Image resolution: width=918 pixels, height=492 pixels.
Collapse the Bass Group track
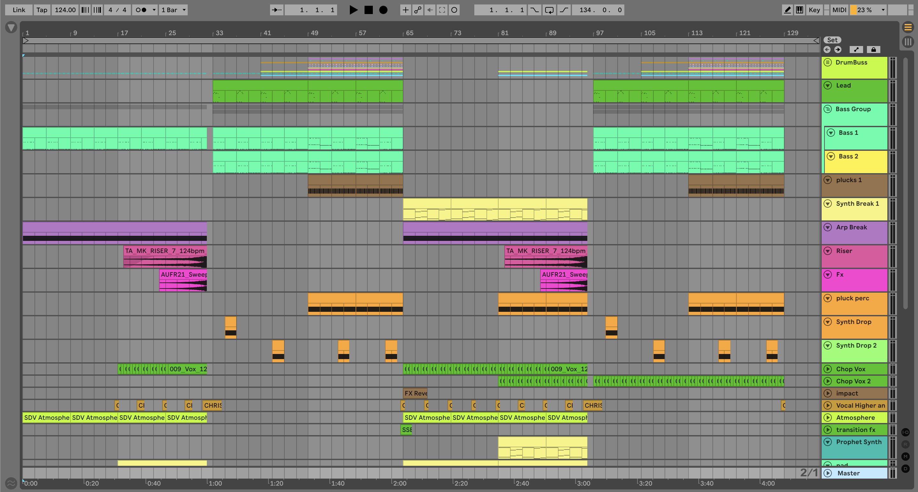point(827,109)
